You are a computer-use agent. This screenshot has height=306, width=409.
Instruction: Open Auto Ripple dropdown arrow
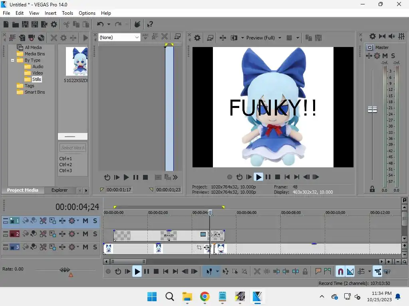click(369, 272)
